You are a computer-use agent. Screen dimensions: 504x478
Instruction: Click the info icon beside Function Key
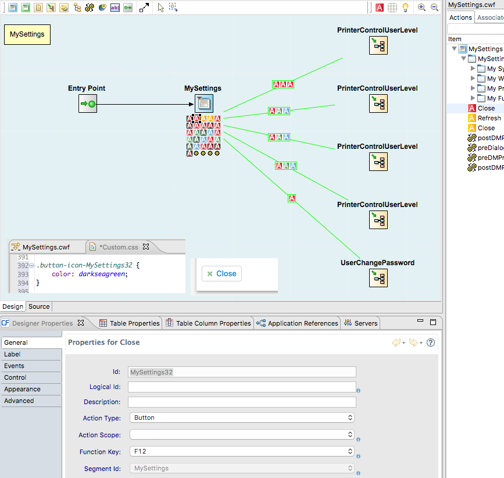pos(359,456)
